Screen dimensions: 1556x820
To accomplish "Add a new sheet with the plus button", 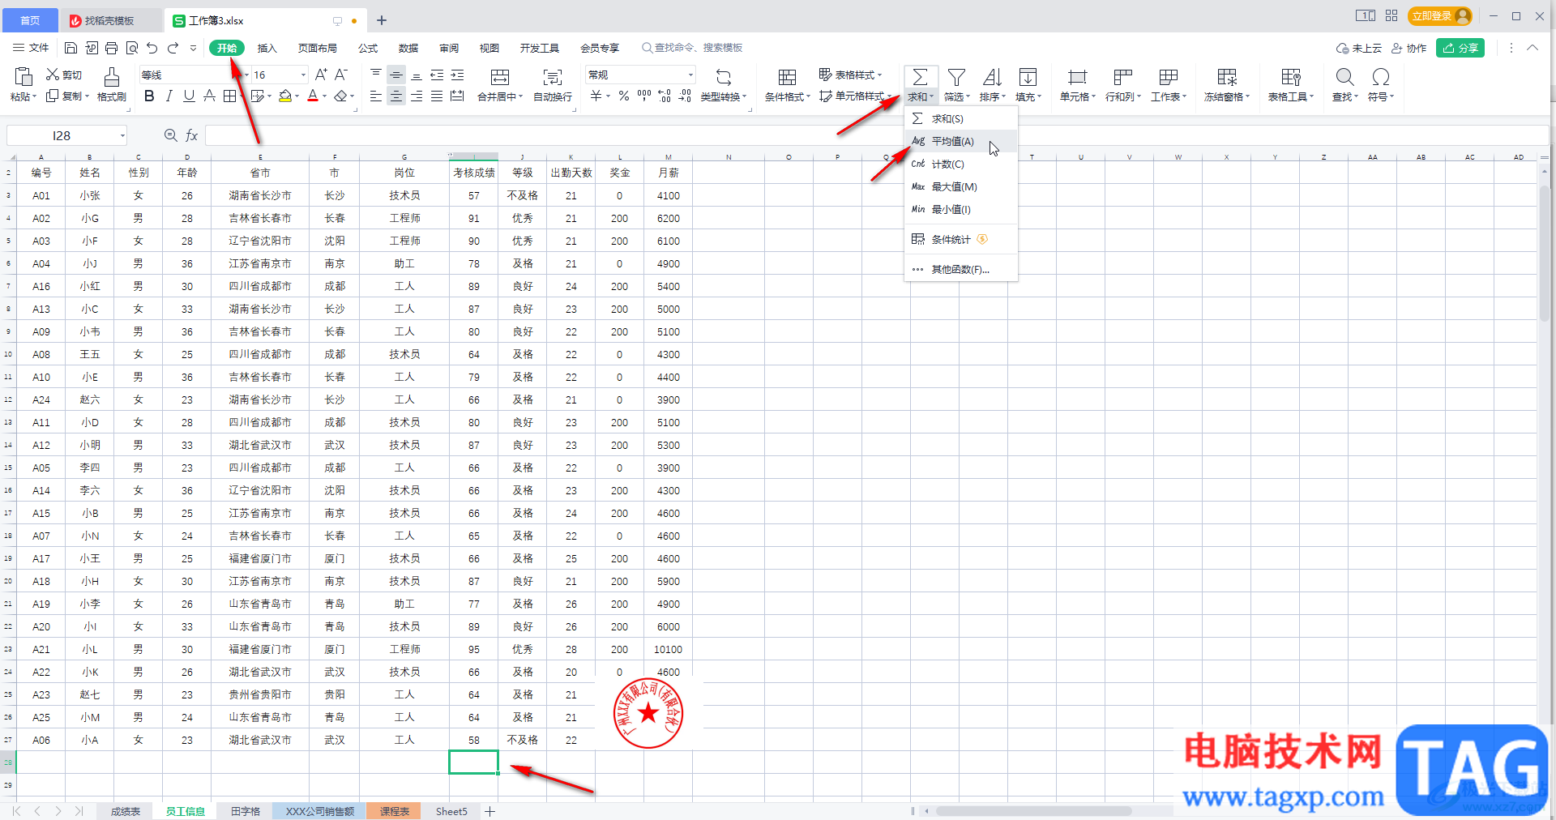I will coord(489,811).
